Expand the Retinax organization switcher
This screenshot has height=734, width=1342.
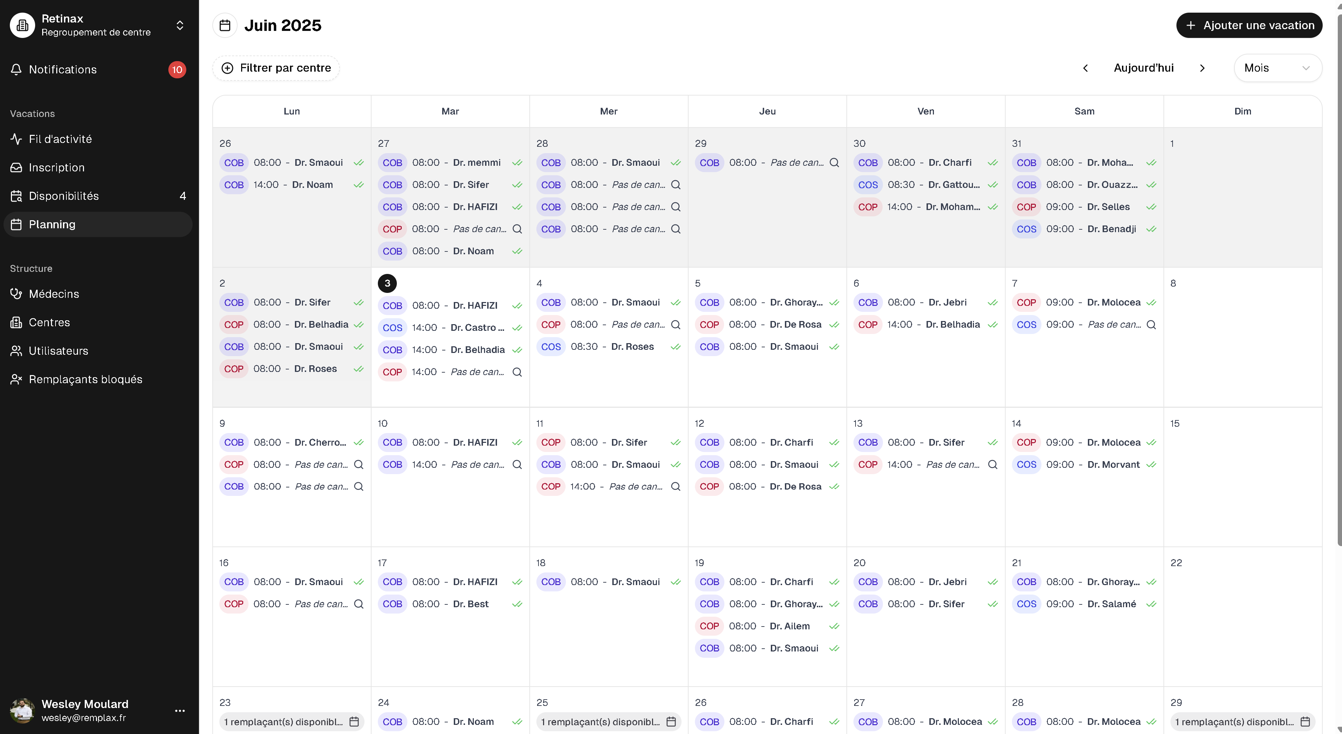pyautogui.click(x=180, y=26)
